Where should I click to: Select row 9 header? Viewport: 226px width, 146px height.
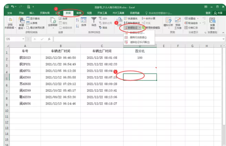click(7, 104)
